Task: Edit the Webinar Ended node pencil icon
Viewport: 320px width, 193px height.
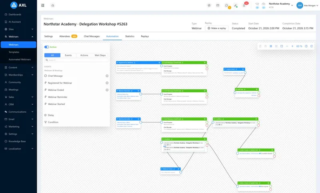Action: (x=174, y=169)
